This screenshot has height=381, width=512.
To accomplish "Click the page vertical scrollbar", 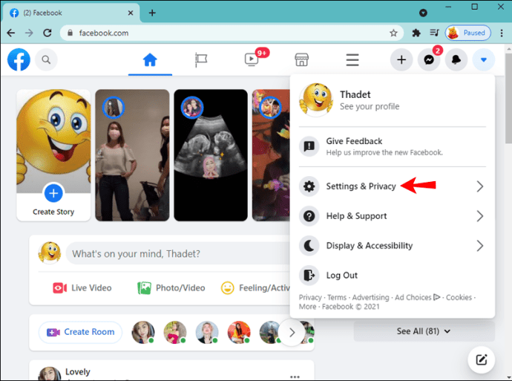I will (508, 98).
